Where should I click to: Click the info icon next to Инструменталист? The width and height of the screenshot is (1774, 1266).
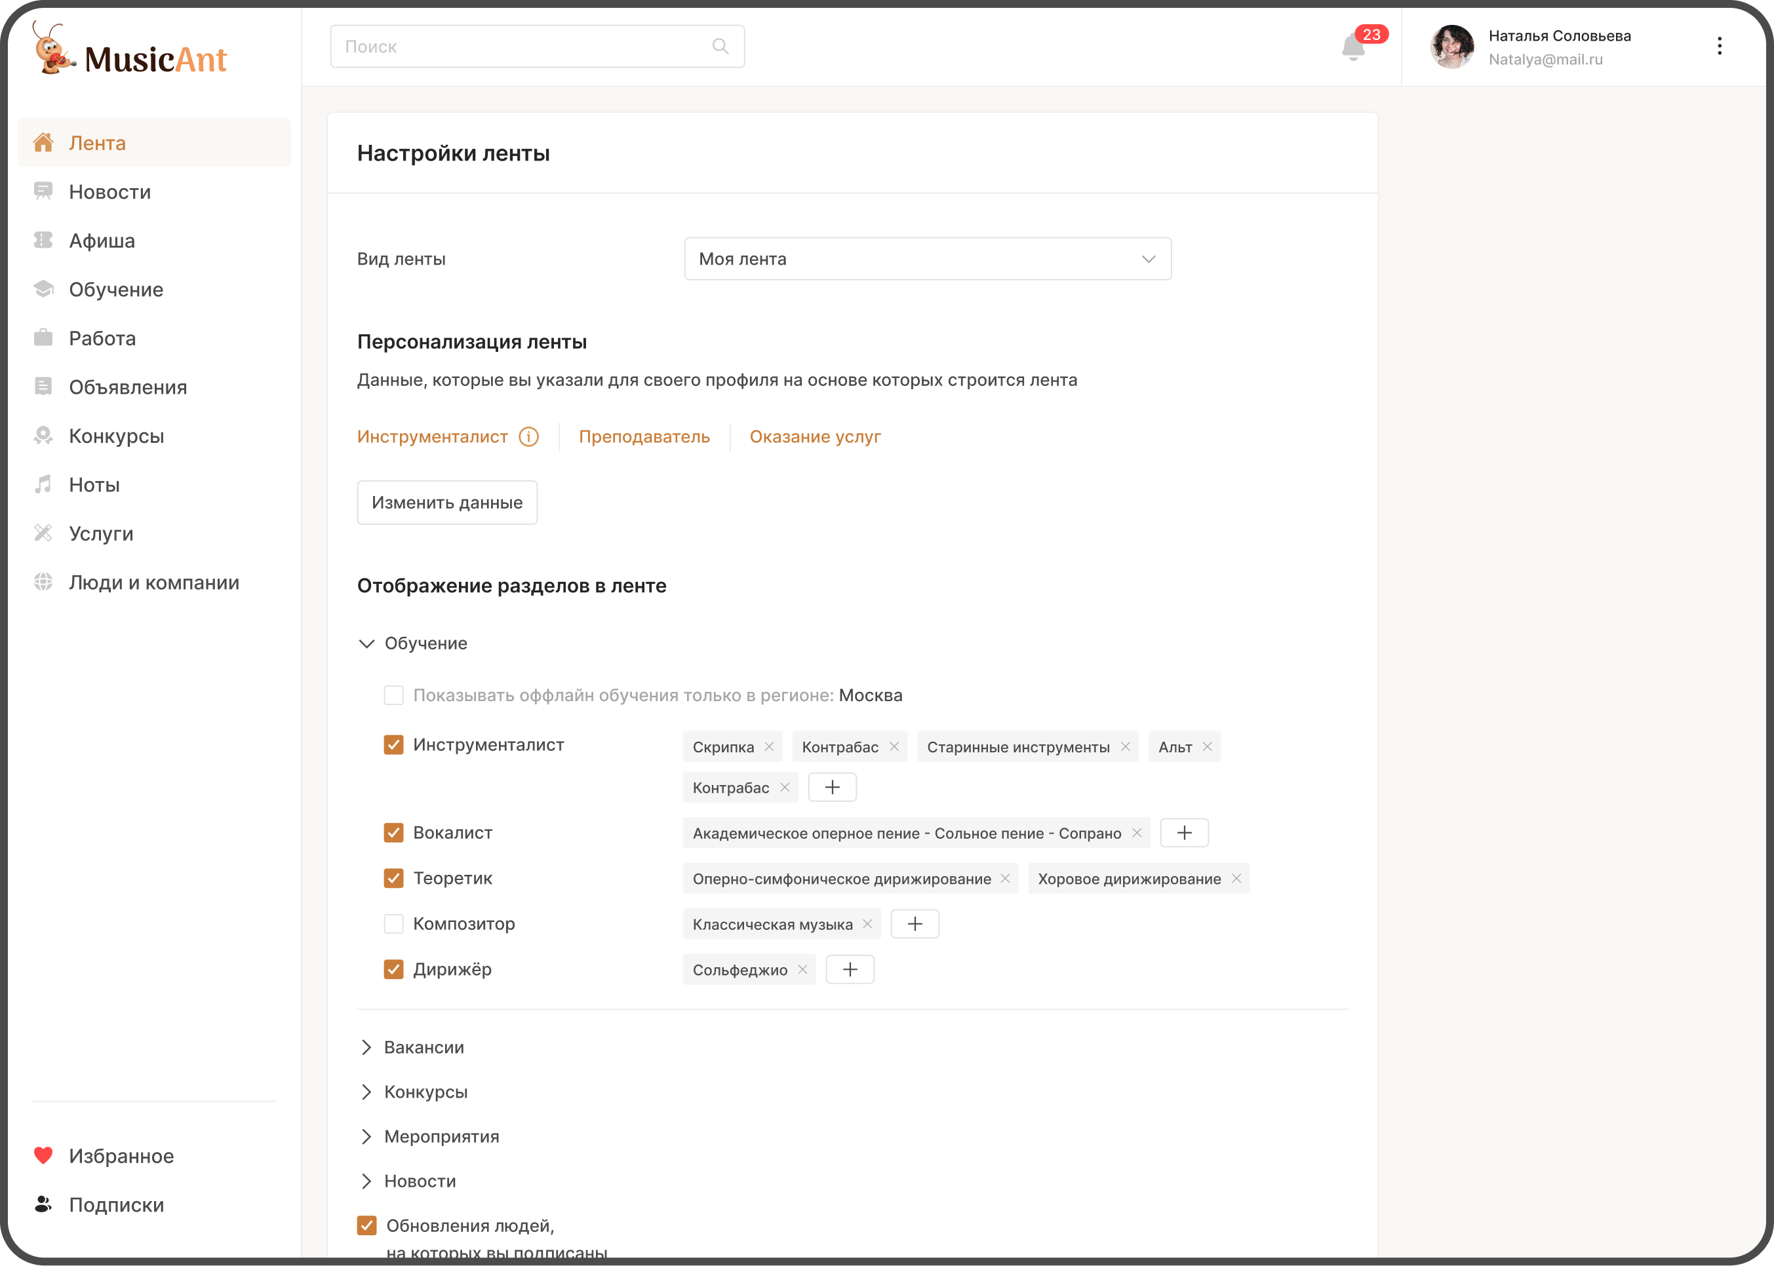coord(528,436)
